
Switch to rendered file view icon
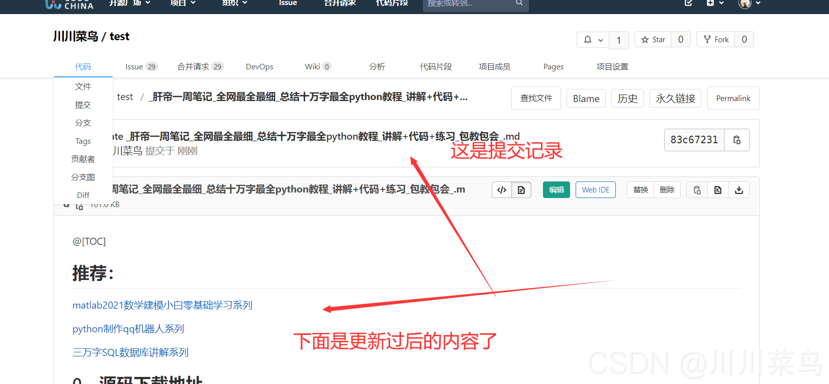click(x=521, y=190)
